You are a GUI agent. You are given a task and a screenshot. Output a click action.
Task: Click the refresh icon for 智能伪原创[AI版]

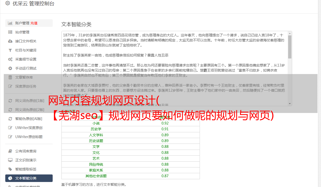10,119
